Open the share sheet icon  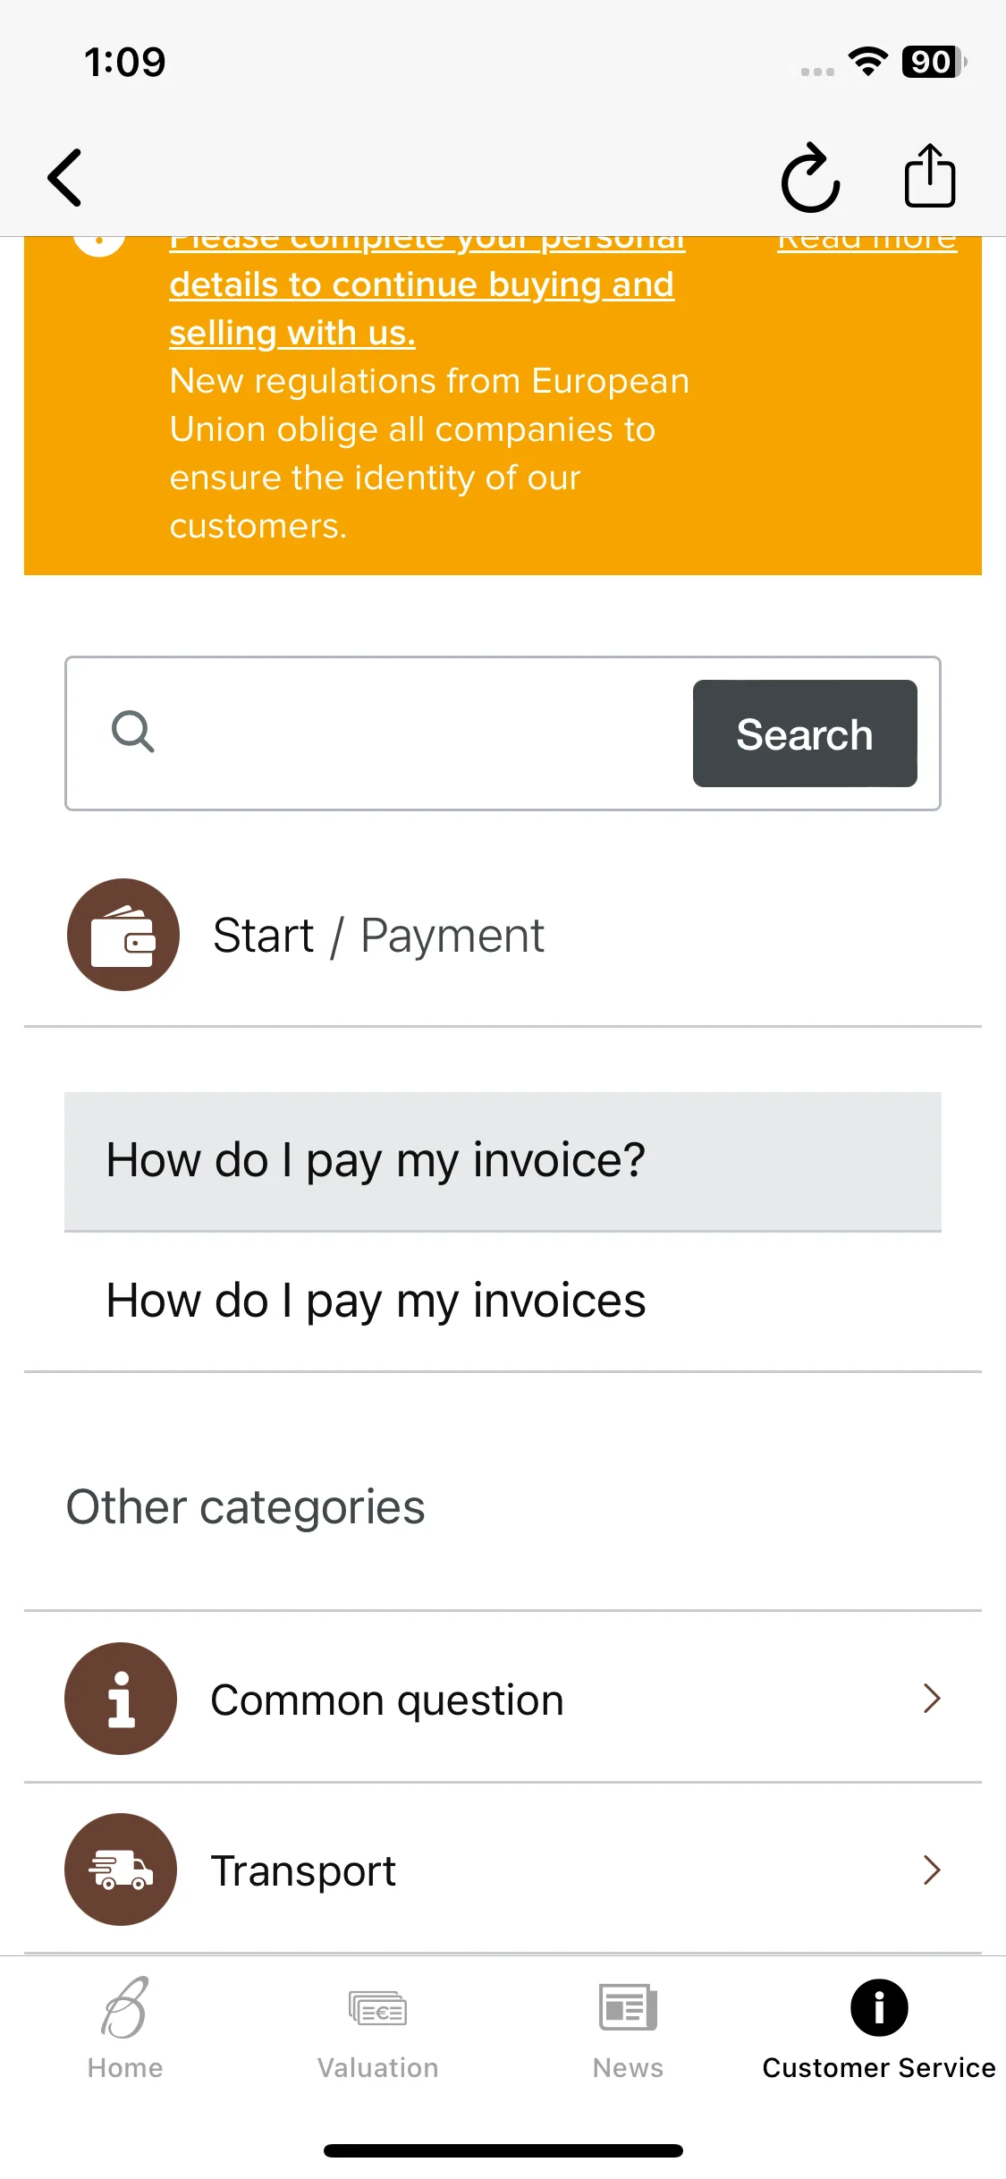pos(930,175)
